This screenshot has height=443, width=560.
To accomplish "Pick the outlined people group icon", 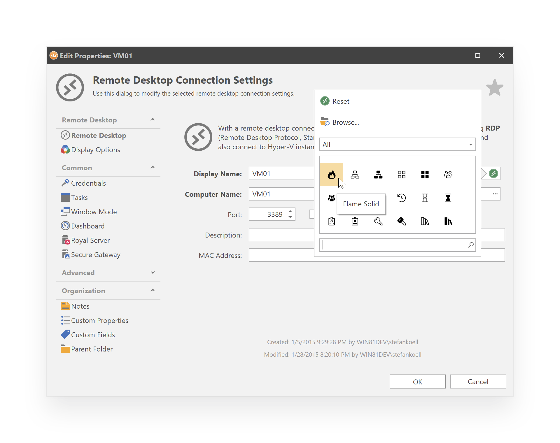I will [x=448, y=175].
